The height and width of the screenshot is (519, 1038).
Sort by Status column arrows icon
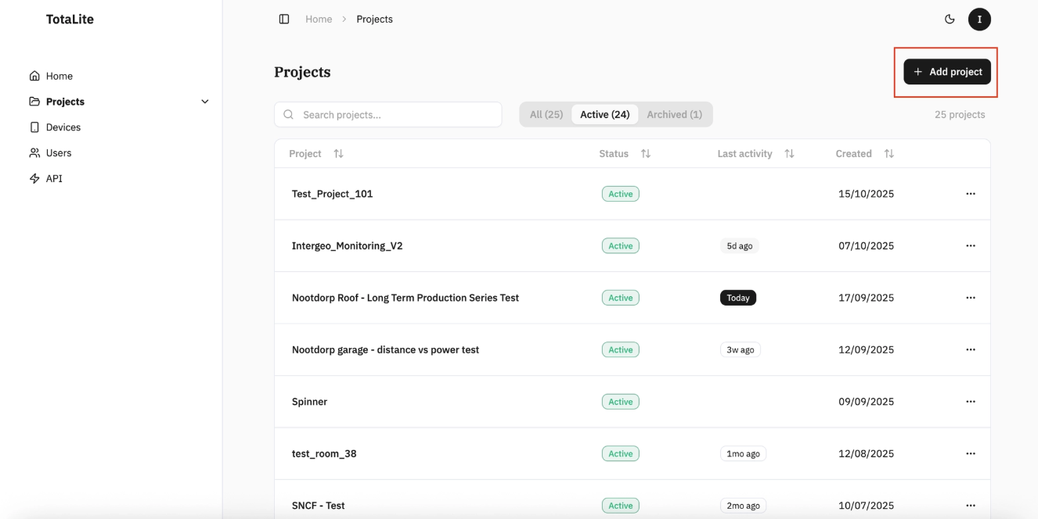[x=646, y=154]
